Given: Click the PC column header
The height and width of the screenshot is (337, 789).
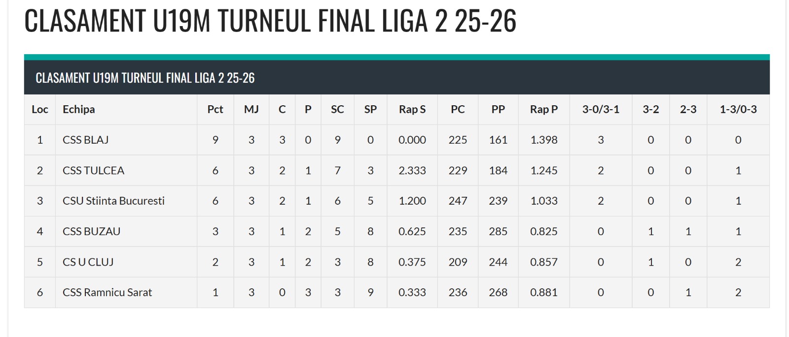Looking at the screenshot, I should tap(458, 109).
